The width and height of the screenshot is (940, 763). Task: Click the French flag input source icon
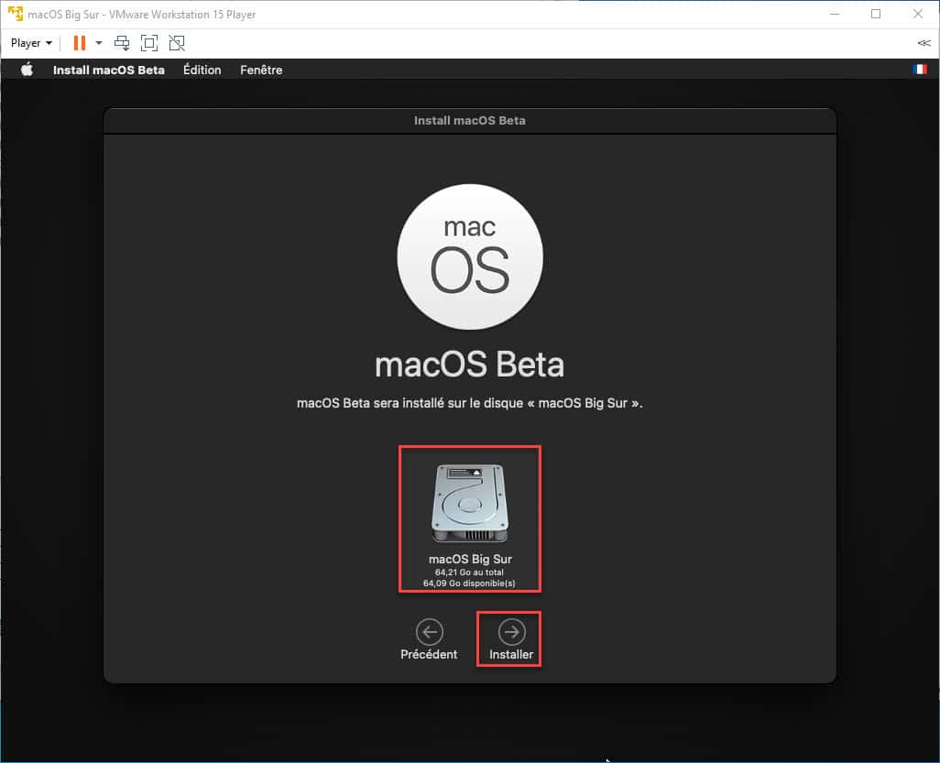pyautogui.click(x=920, y=70)
